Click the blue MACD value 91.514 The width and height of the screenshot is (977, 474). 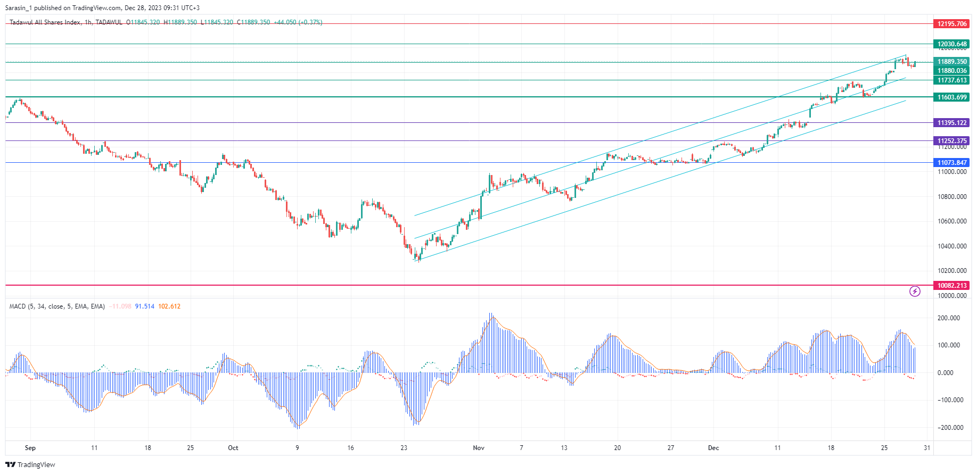pos(145,306)
